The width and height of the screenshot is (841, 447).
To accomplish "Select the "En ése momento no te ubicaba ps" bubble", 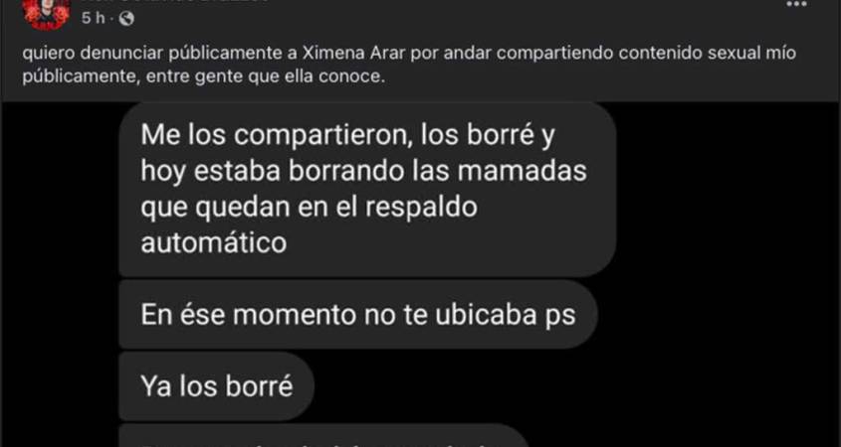I will (357, 315).
